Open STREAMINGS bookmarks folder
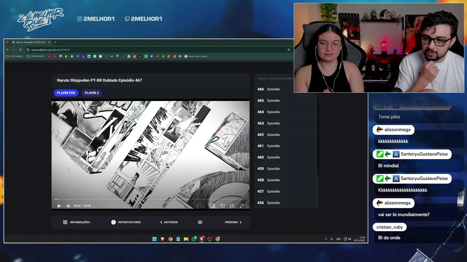 click(15, 56)
